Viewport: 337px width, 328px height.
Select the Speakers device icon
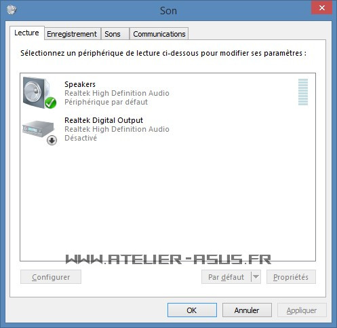pyautogui.click(x=39, y=93)
